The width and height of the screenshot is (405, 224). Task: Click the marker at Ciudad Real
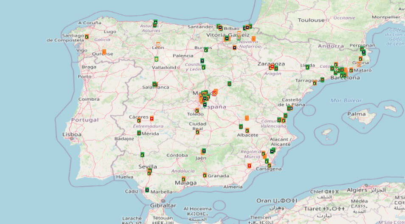(x=198, y=132)
